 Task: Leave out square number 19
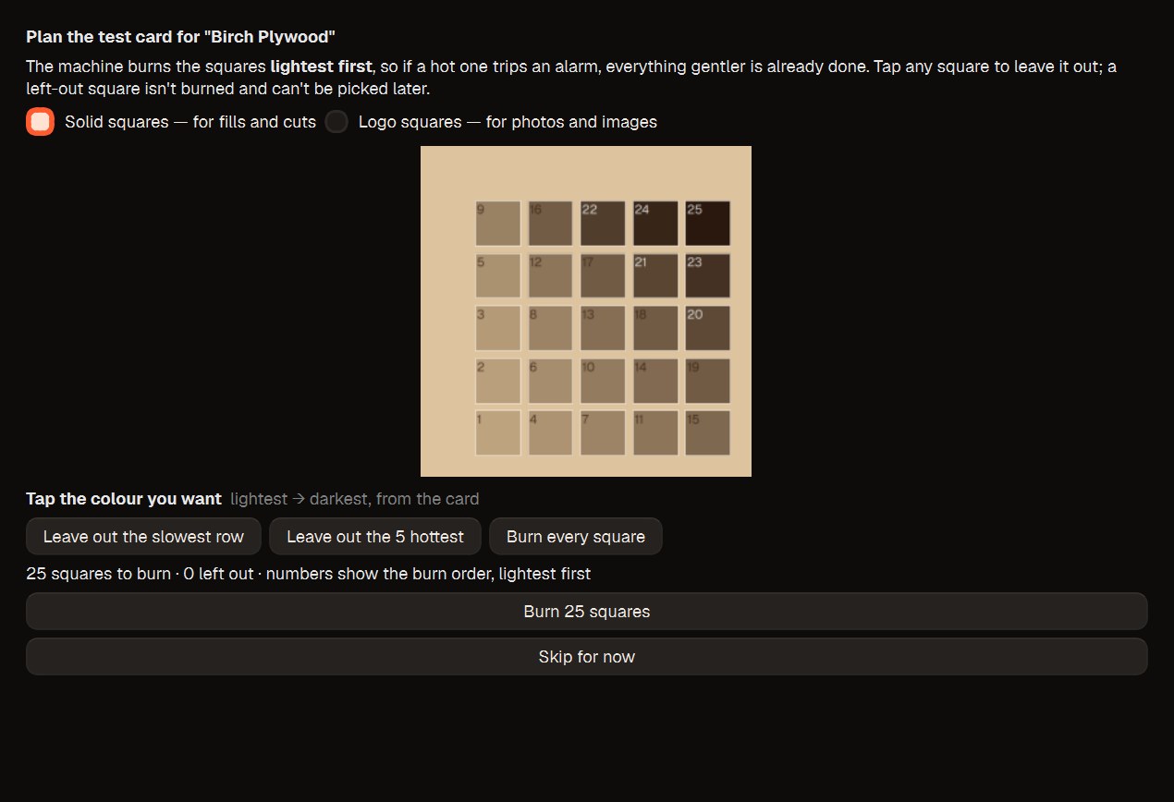[708, 381]
